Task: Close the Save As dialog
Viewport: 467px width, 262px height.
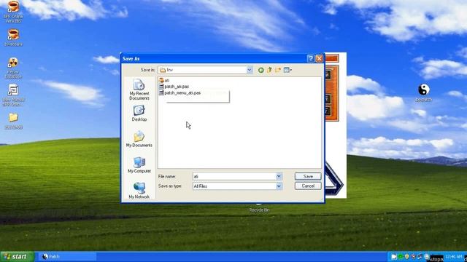Action: 320,58
